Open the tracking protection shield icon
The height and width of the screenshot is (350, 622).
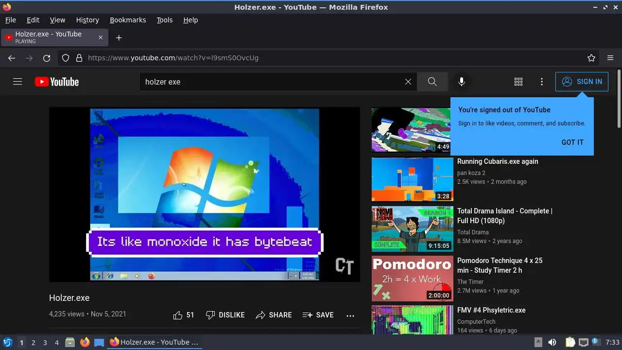coord(66,58)
